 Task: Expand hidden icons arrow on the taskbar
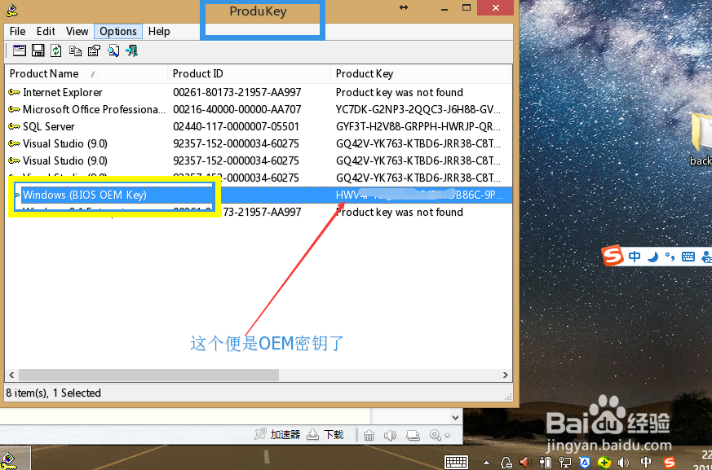point(485,461)
